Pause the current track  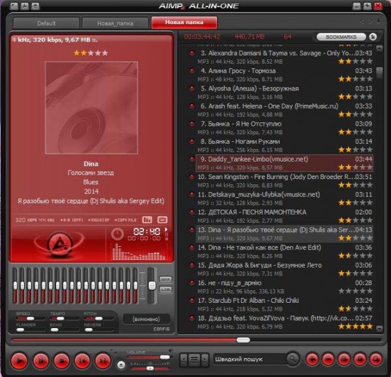click(40, 360)
